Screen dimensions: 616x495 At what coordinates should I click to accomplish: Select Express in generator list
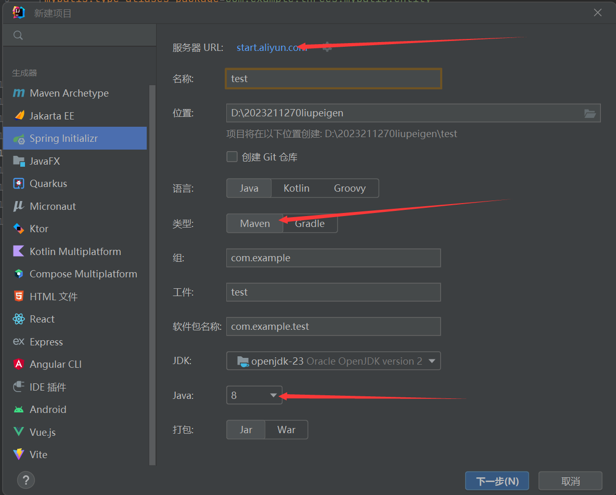point(75,342)
